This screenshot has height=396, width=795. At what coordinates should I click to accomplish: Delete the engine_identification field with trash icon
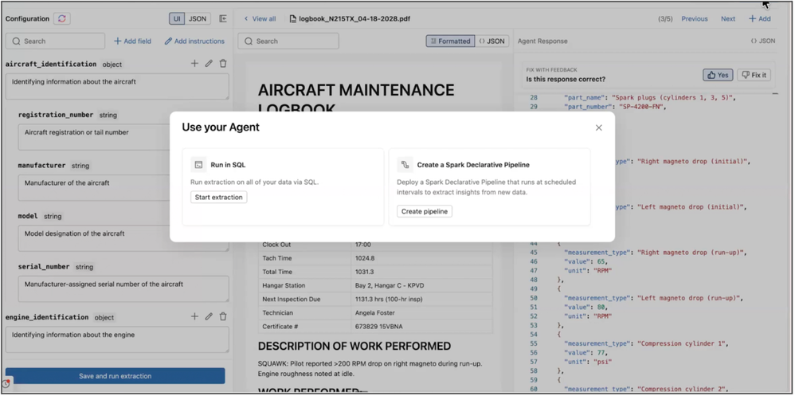tap(223, 316)
